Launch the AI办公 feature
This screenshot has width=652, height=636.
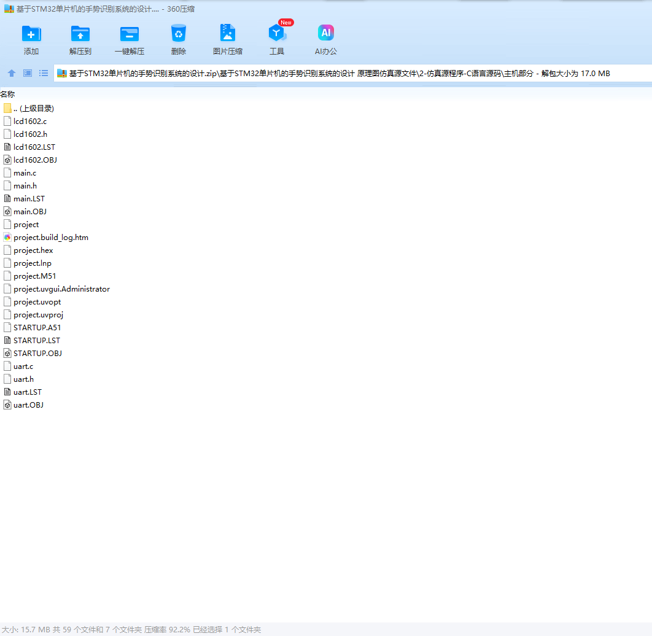tap(326, 33)
